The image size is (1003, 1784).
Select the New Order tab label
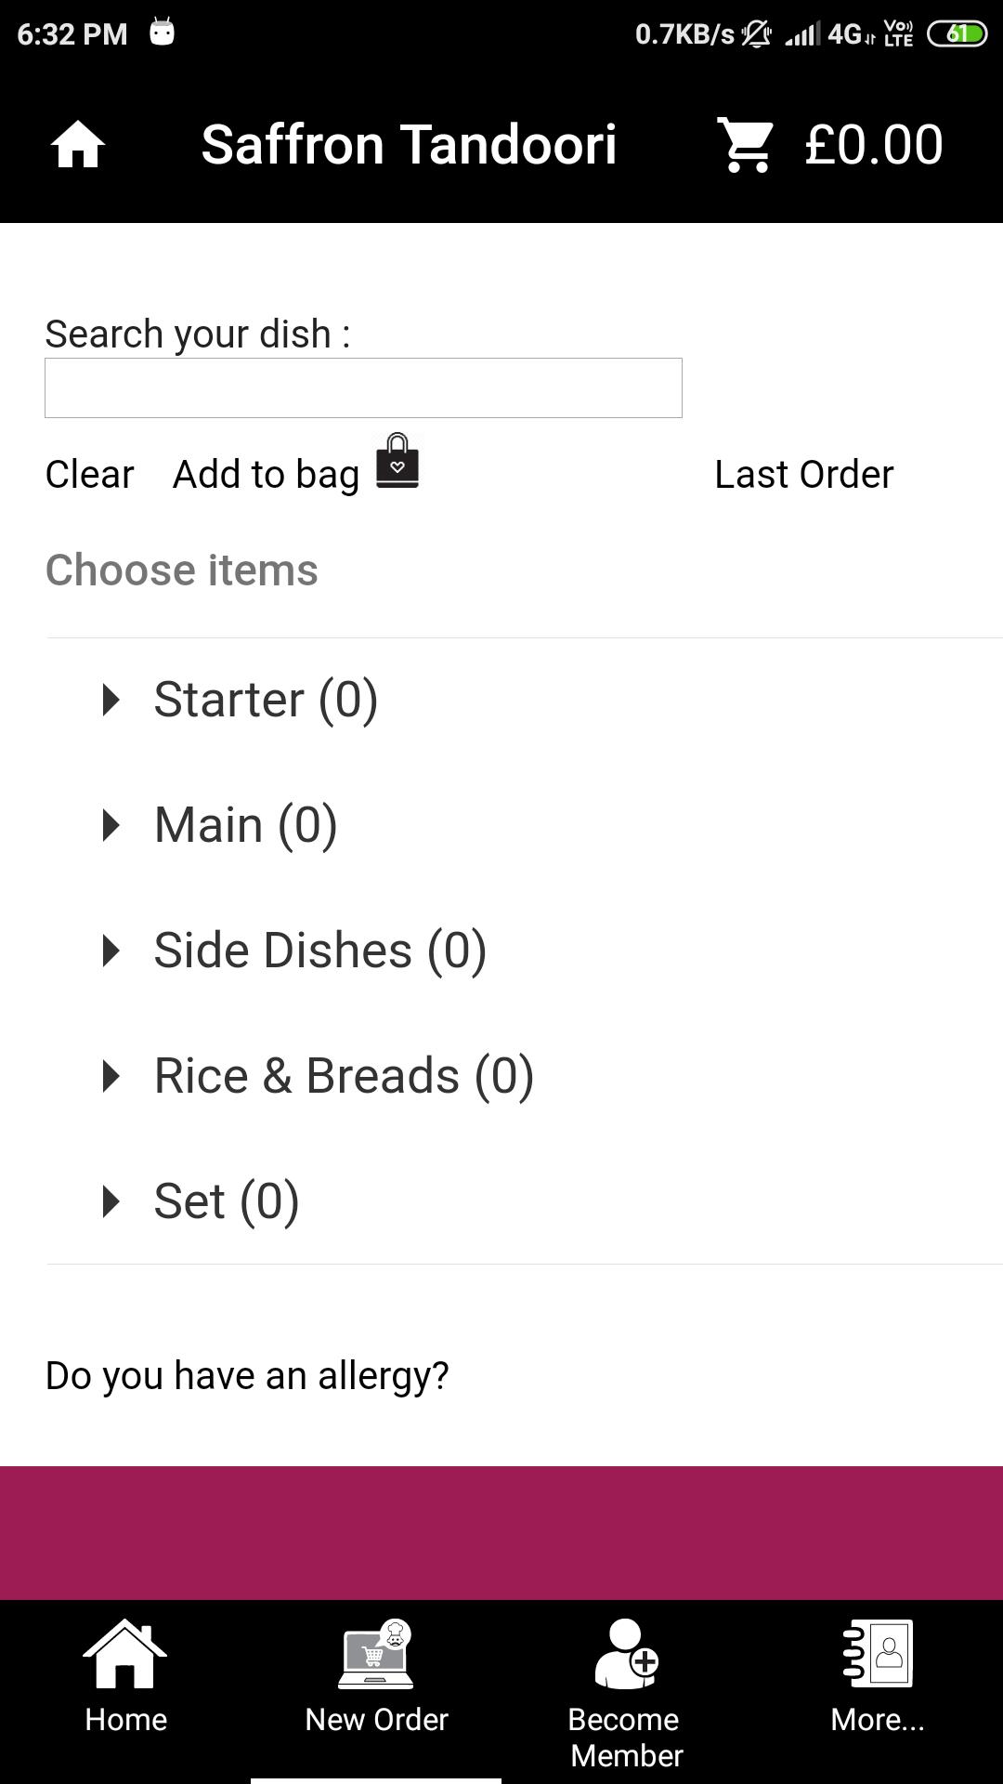click(x=376, y=1720)
